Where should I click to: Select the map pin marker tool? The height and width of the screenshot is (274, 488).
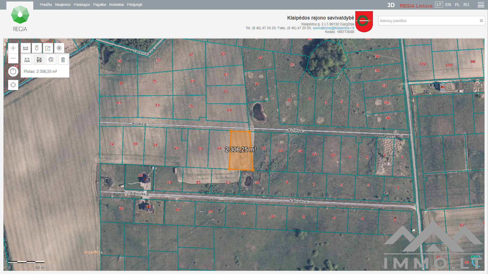37,48
